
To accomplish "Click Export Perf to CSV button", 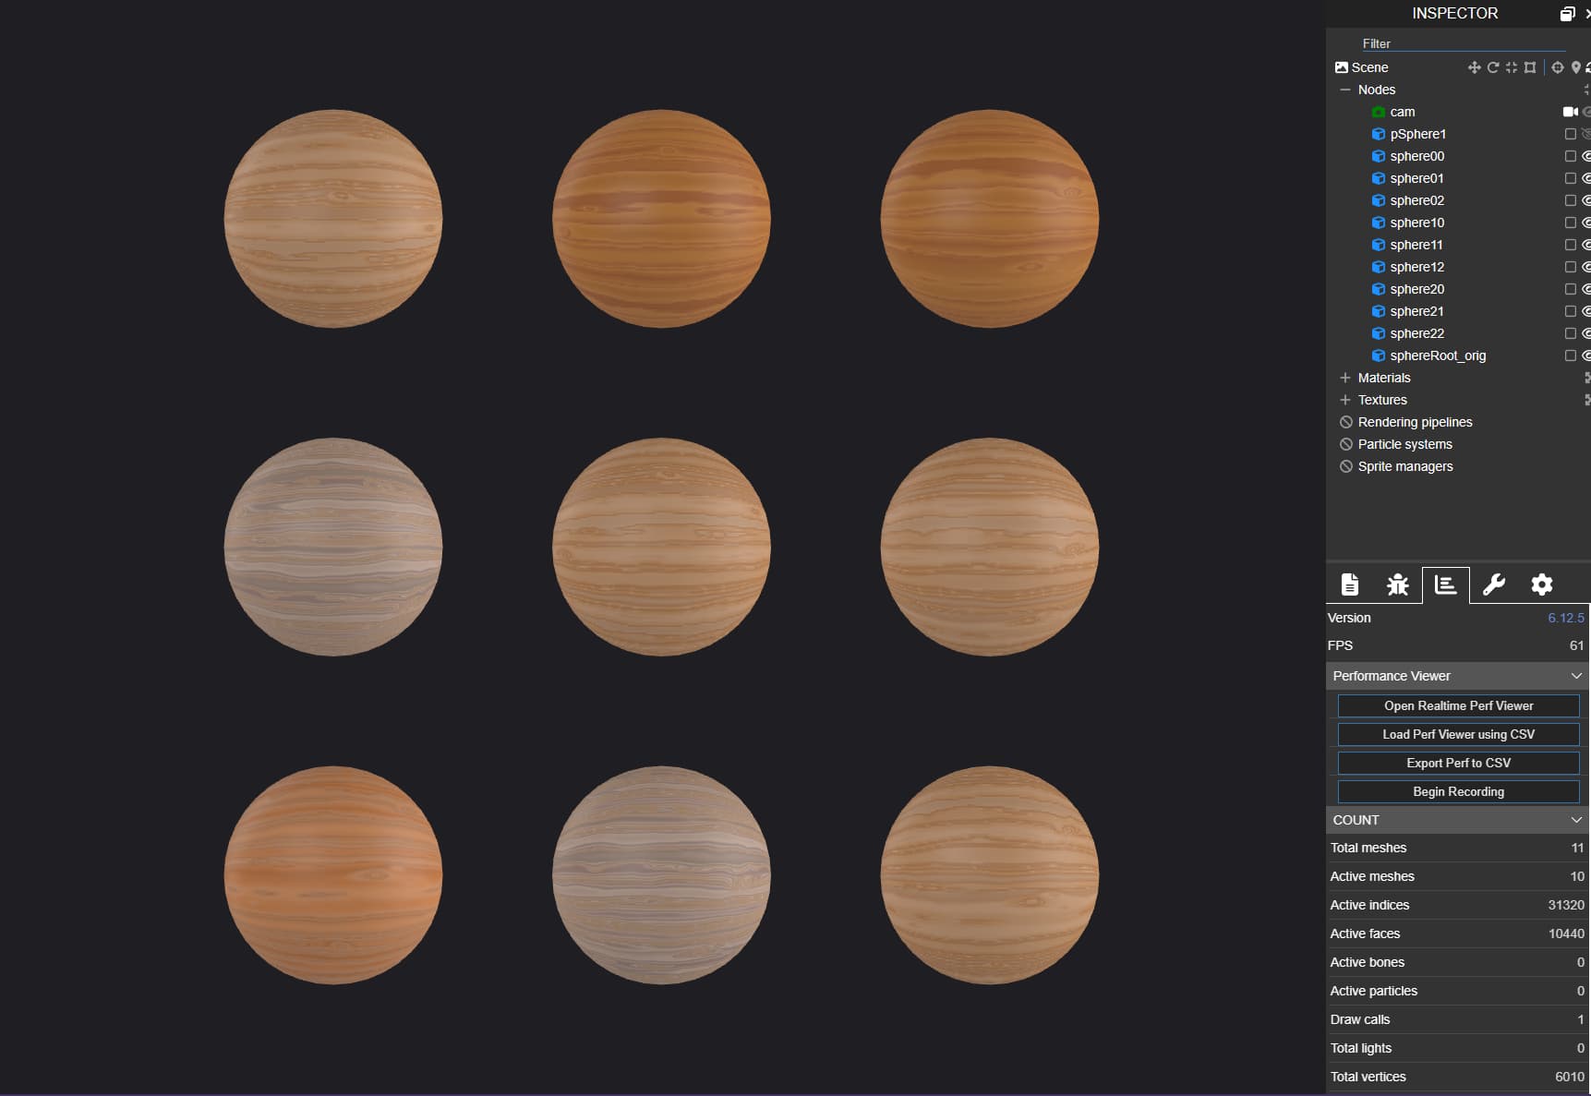I will (1459, 763).
